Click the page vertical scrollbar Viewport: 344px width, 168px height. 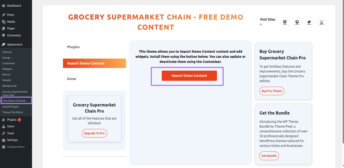tap(342, 80)
